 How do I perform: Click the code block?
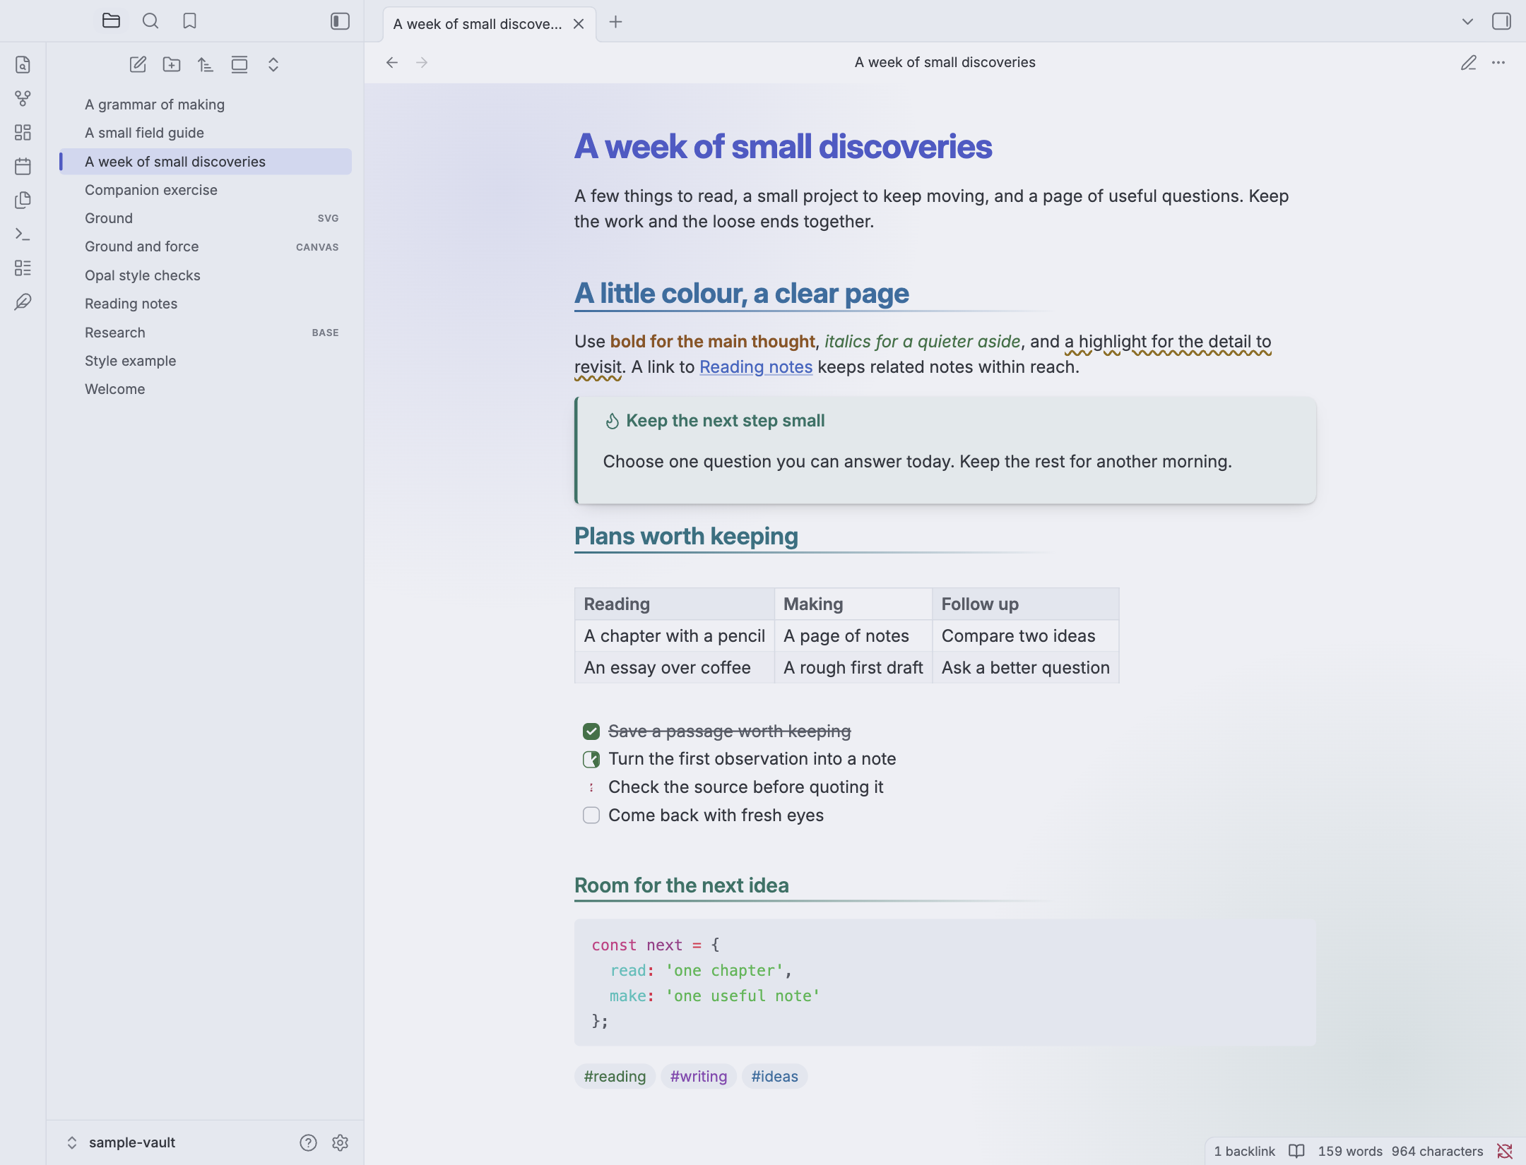(x=945, y=983)
